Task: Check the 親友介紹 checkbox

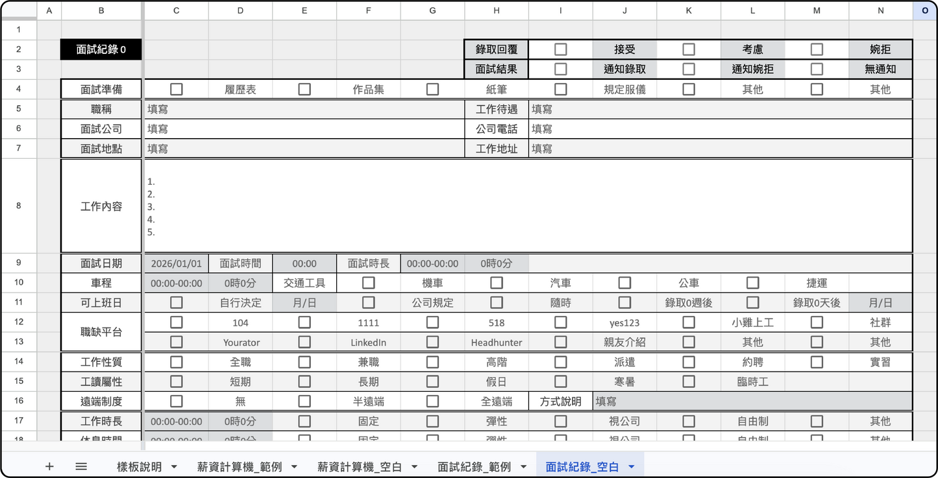Action: tap(560, 342)
